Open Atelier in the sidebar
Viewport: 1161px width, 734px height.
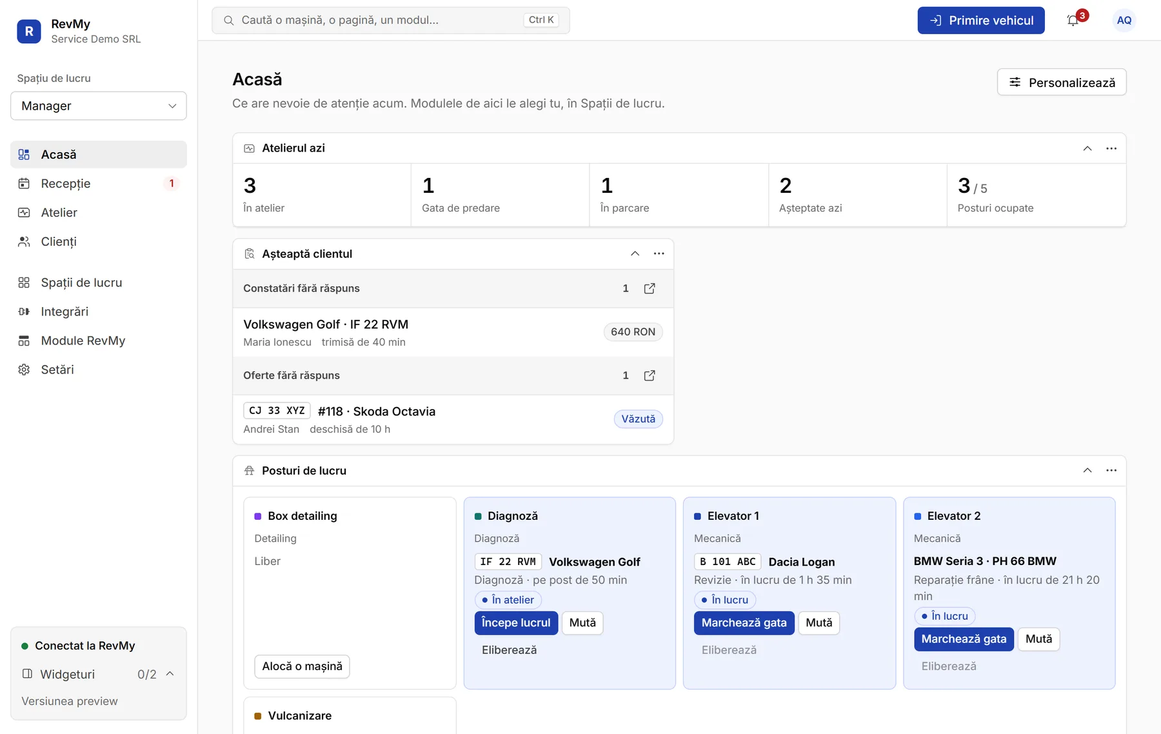(x=99, y=212)
